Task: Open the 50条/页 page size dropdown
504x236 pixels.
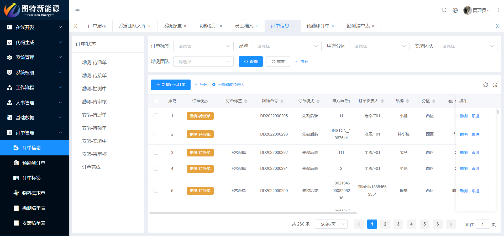Action: 331,224
